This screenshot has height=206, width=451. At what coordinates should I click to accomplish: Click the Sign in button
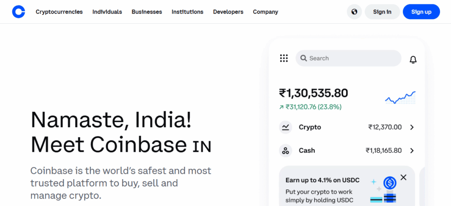click(382, 12)
